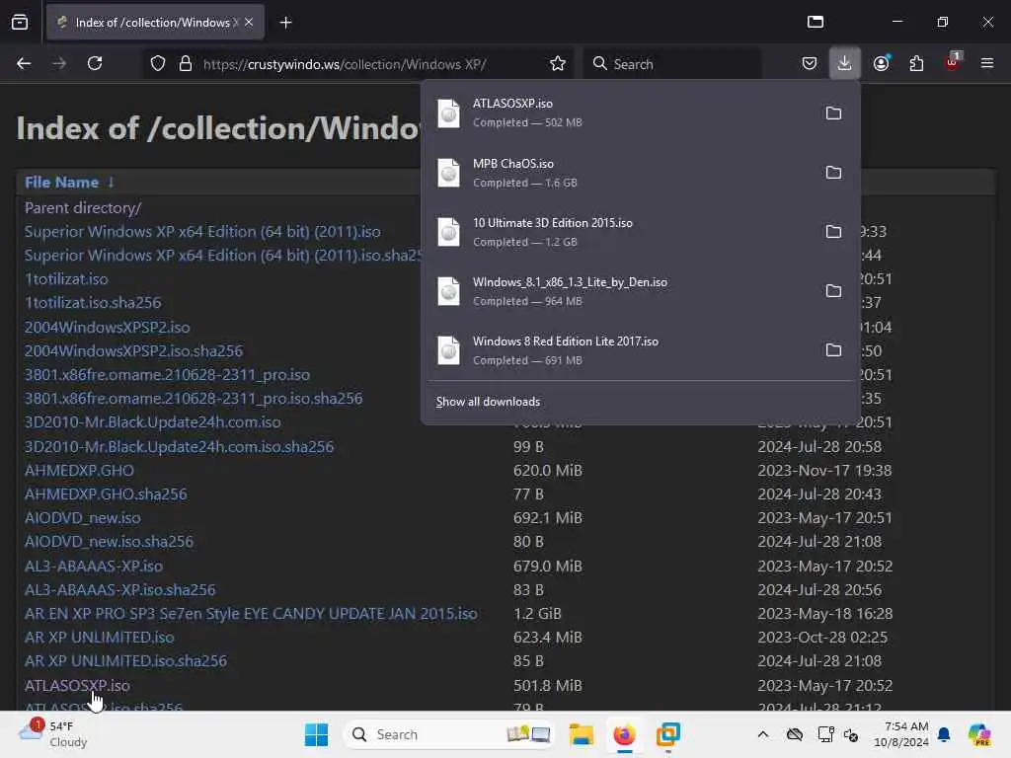Show 10 Ultimate 3D Edition 2015.iso in folder

point(833,231)
